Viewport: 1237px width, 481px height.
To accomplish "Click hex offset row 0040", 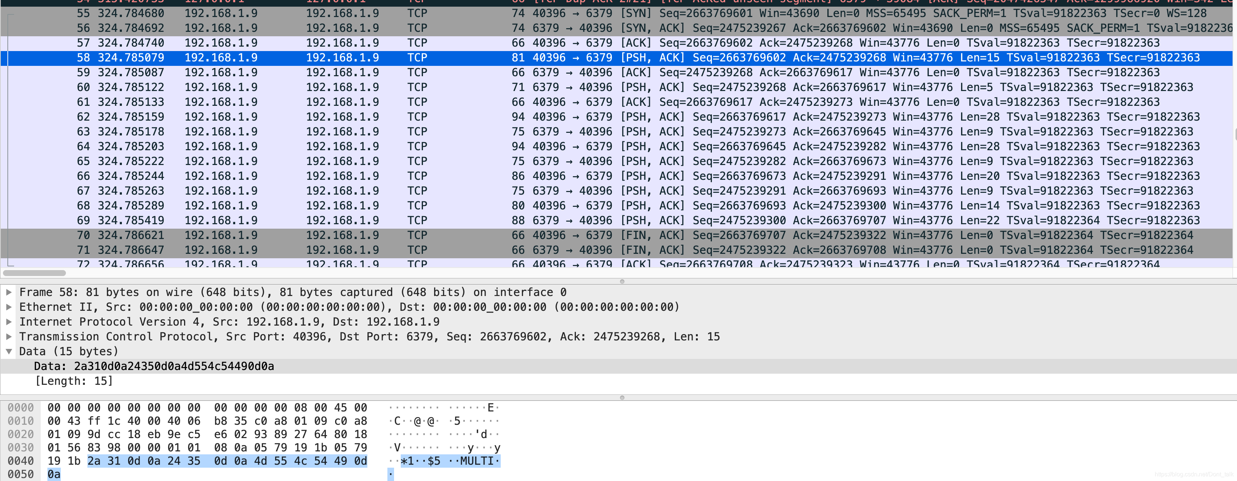I will click(x=21, y=461).
